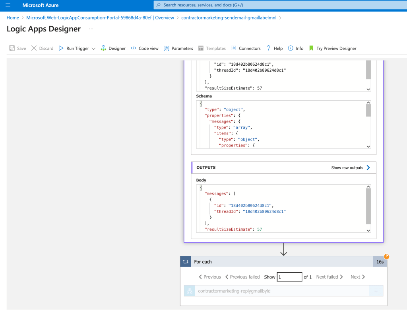Image resolution: width=407 pixels, height=310 pixels.
Task: Click the Info toolbar button
Action: click(x=296, y=48)
